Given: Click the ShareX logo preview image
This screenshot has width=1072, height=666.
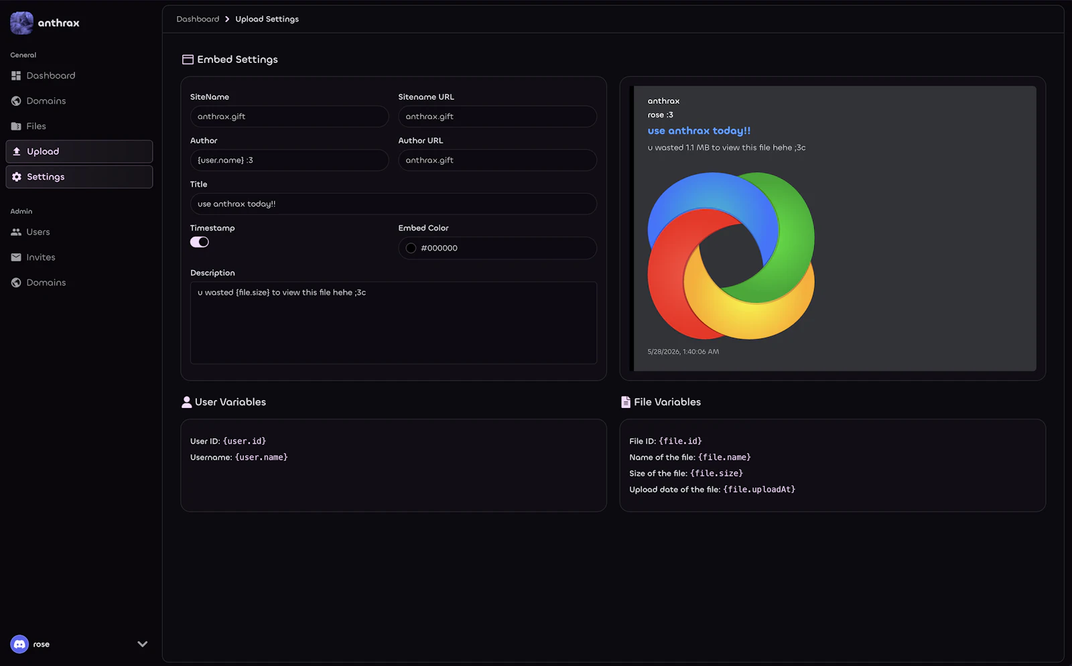Looking at the screenshot, I should 731,255.
